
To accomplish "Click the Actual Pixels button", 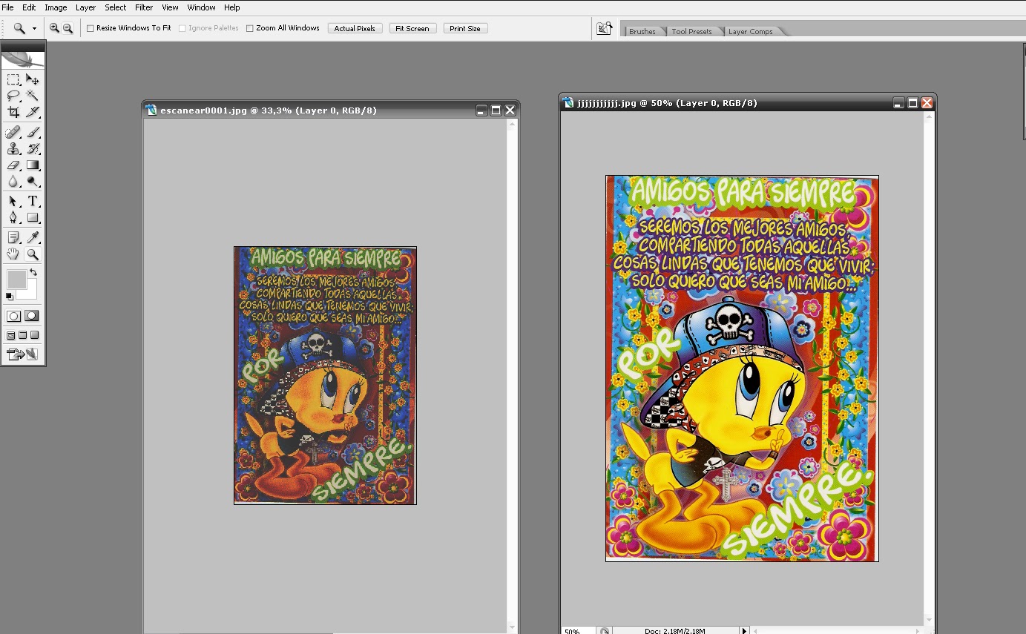I will [355, 28].
